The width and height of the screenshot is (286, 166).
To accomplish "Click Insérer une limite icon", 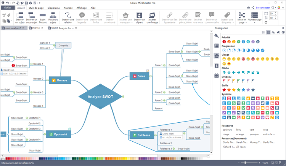I will (96, 15).
